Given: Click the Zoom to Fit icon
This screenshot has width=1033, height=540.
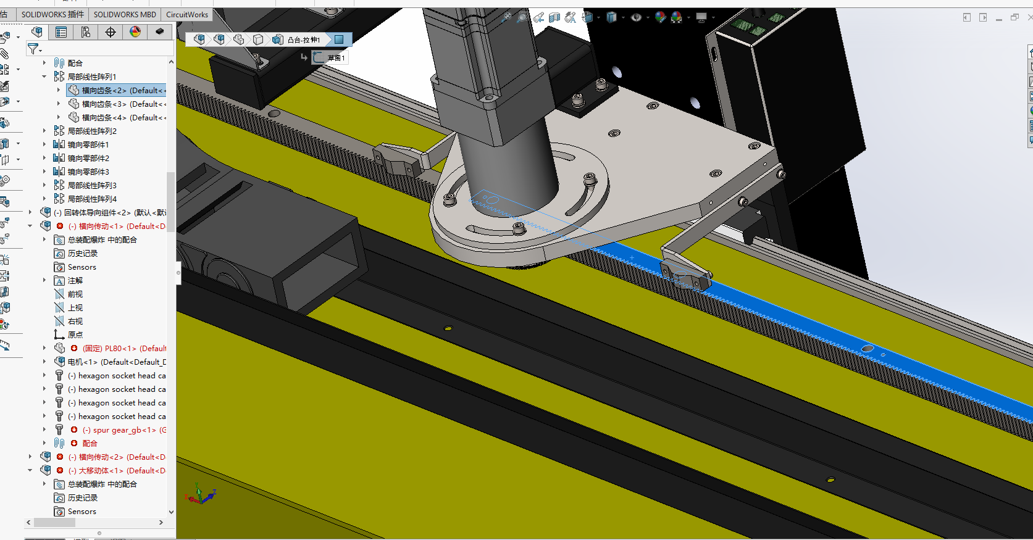Looking at the screenshot, I should [506, 17].
